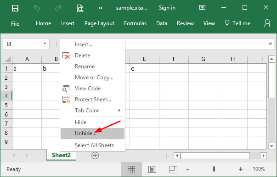This screenshot has height=177, width=277.
Task: Open the Data ribbon tab
Action: click(x=162, y=23)
